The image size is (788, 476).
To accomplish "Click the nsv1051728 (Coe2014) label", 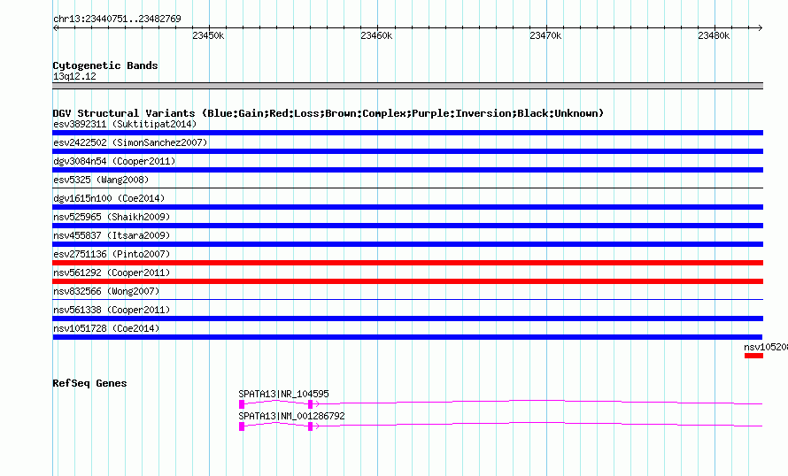I will 106,328.
